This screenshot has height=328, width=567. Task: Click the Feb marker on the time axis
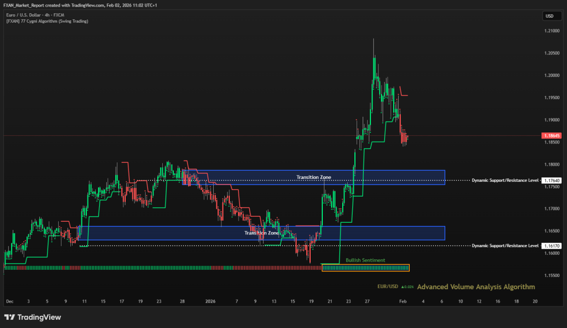pos(404,301)
